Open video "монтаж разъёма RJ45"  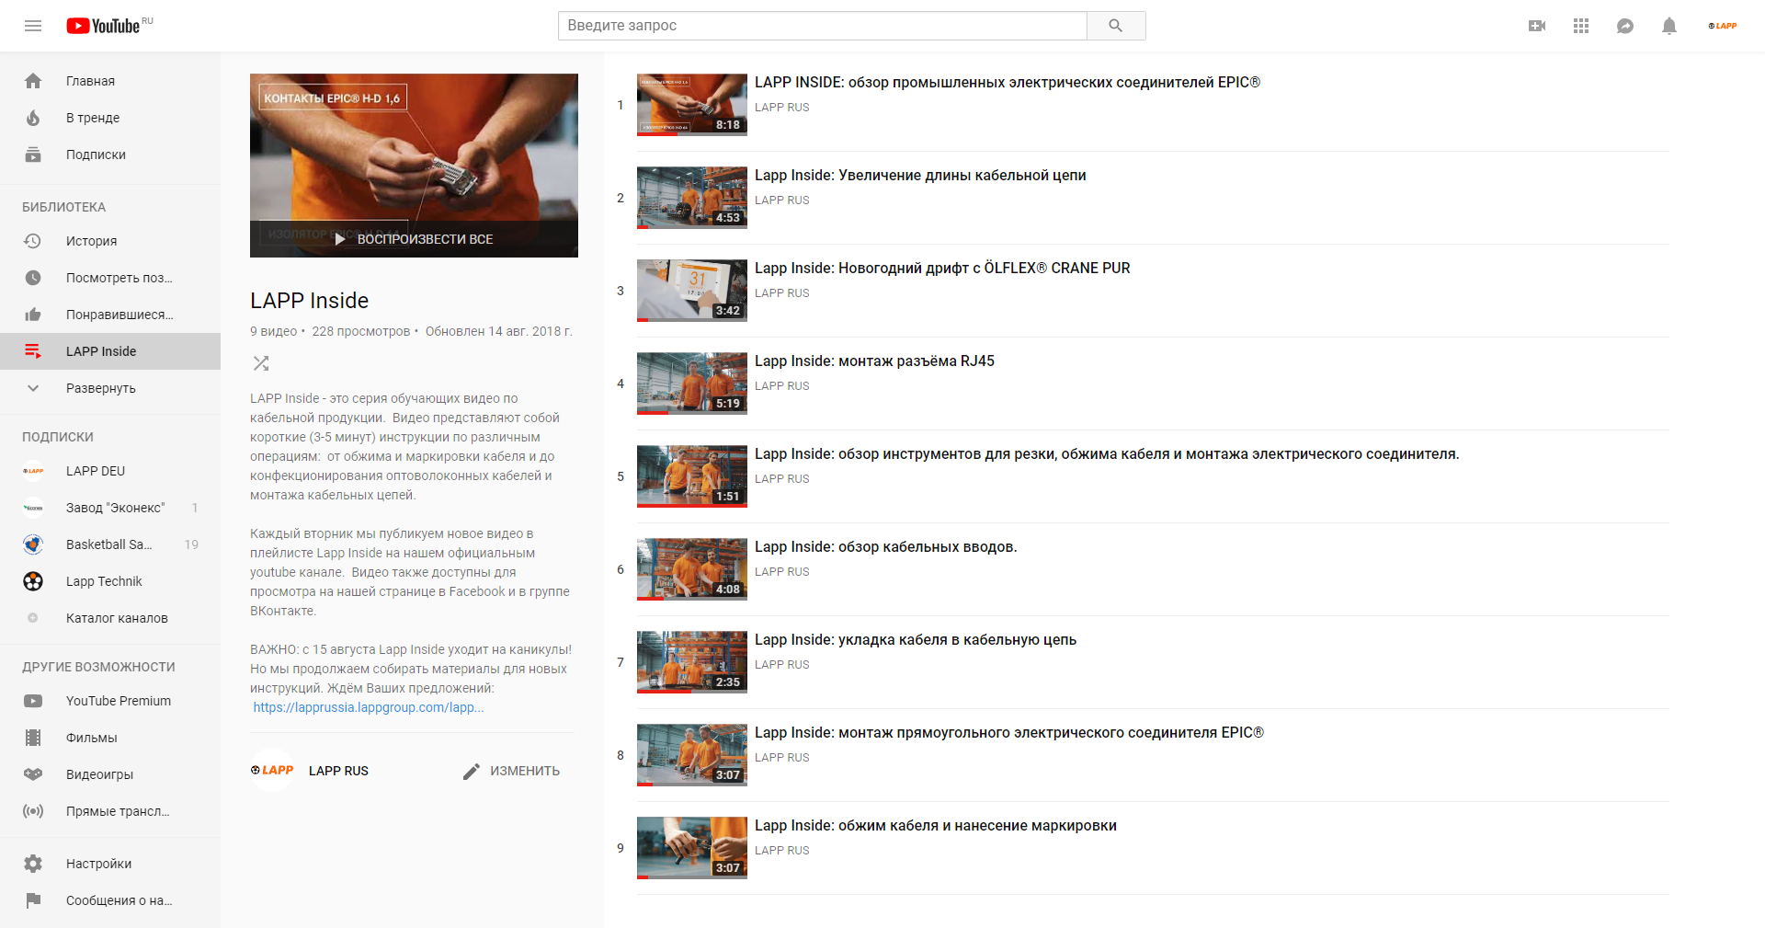tap(874, 361)
